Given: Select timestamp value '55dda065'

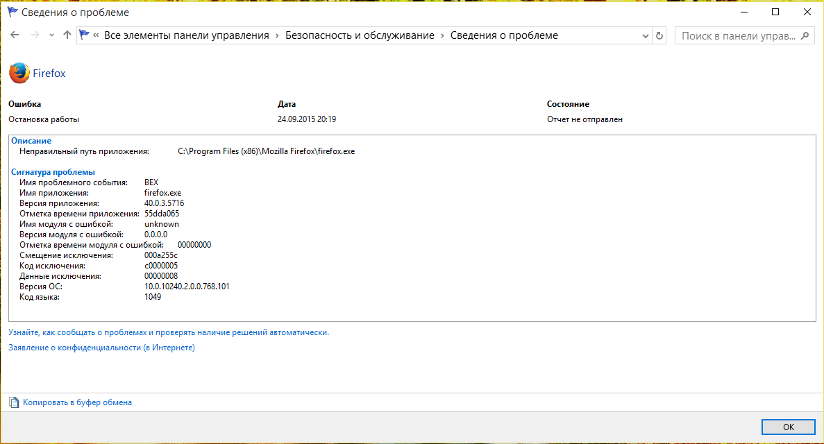Looking at the screenshot, I should 162,214.
